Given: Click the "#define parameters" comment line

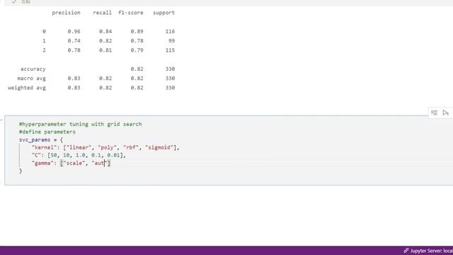Looking at the screenshot, I should (x=47, y=132).
